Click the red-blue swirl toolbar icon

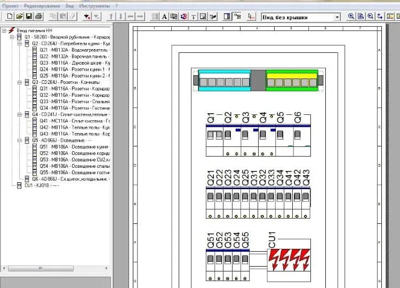click(183, 17)
